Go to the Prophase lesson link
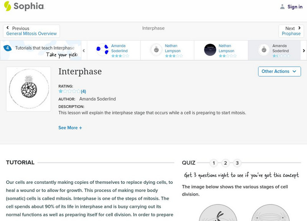This screenshot has height=221, width=307. coord(291,34)
